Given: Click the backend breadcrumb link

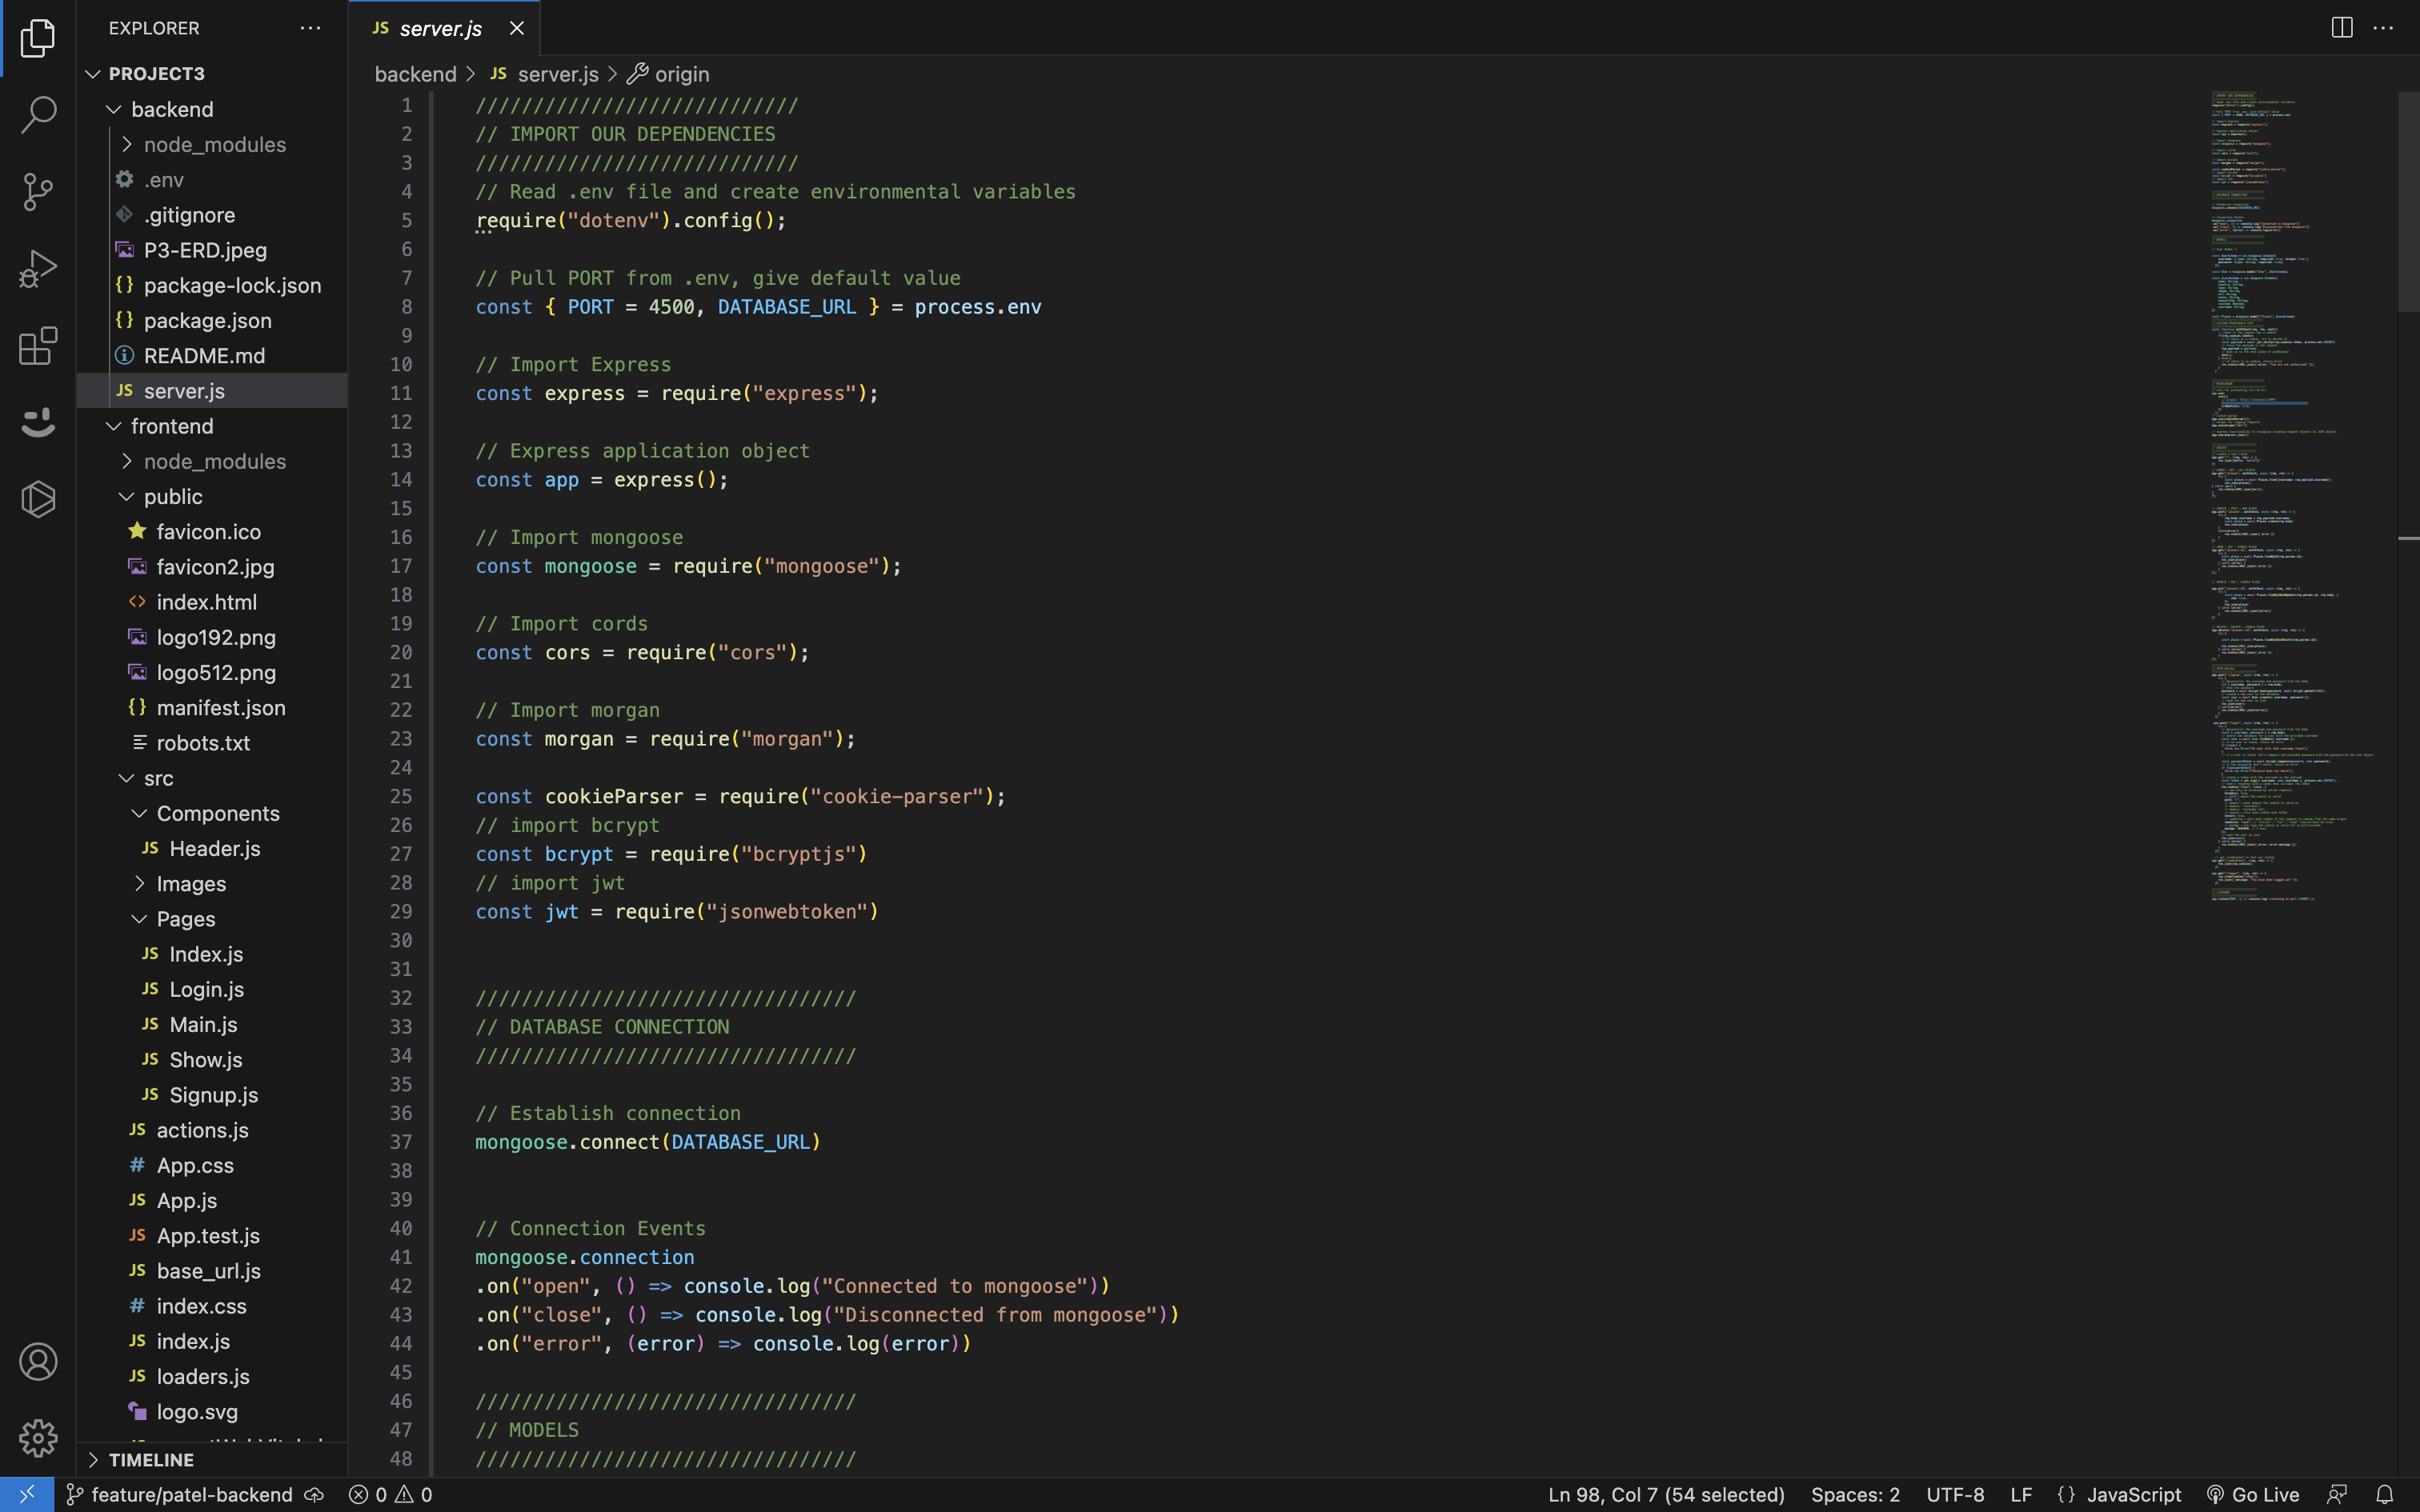Looking at the screenshot, I should [415, 74].
